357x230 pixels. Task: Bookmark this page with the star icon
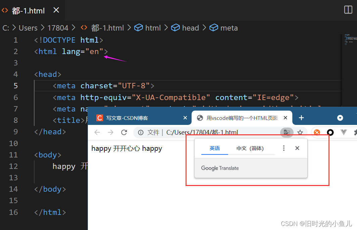tap(300, 132)
